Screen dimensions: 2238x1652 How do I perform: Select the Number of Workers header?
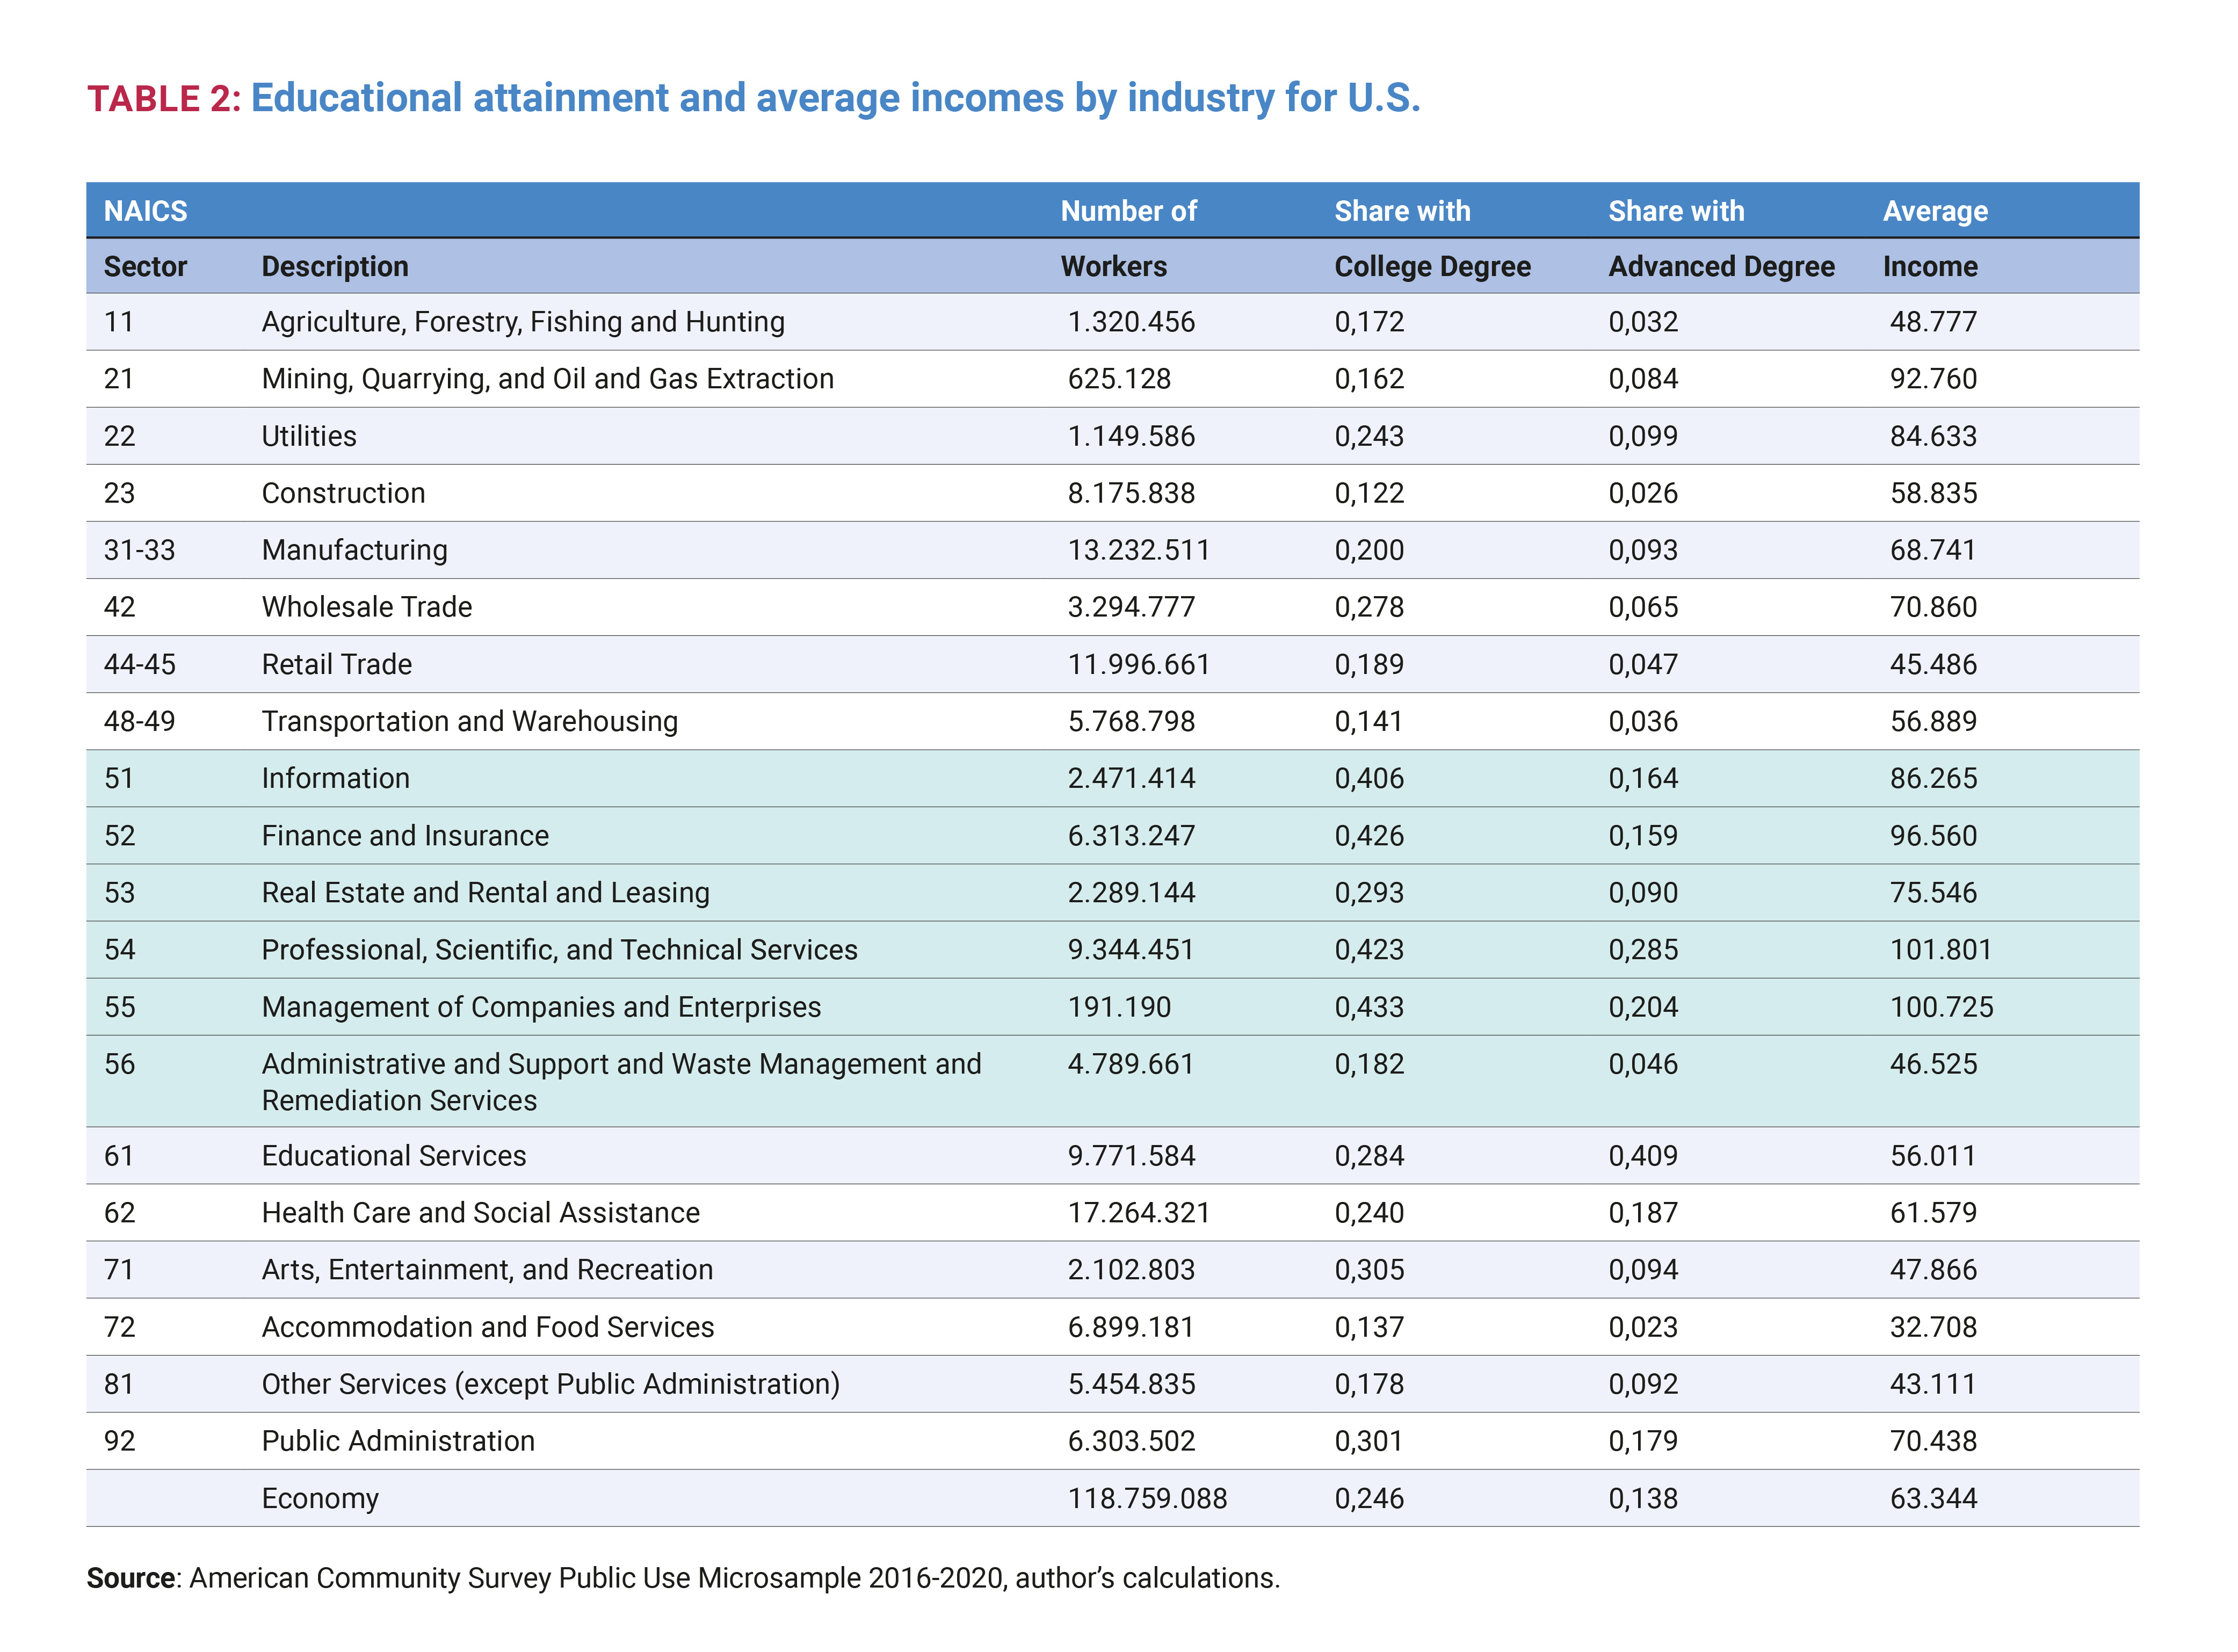[1127, 211]
